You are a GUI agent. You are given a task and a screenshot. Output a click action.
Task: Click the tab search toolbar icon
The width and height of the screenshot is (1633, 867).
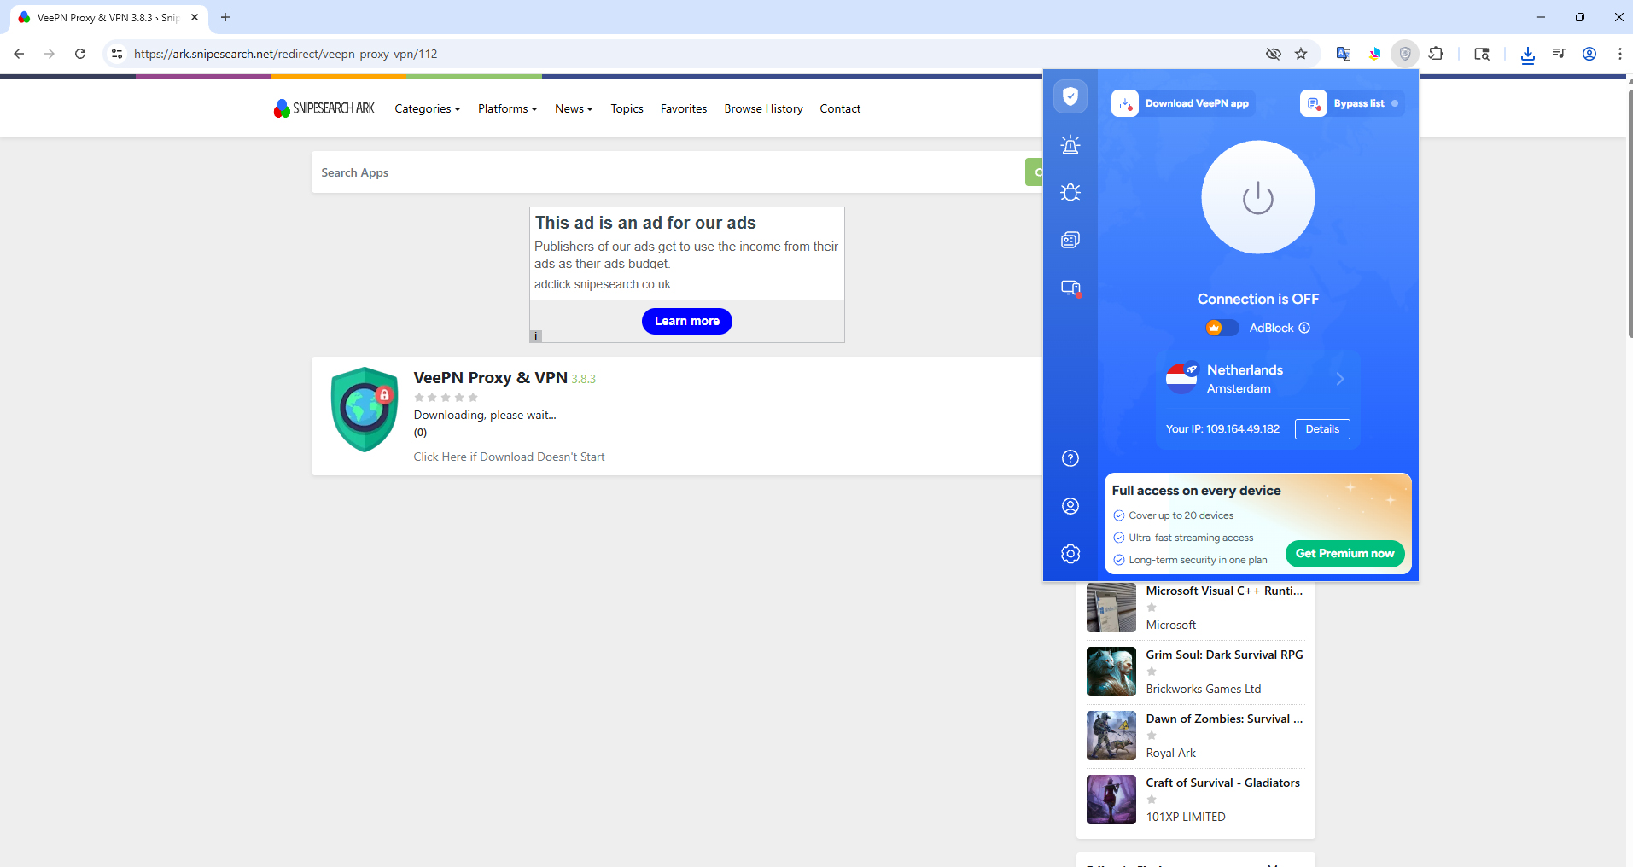coord(1482,54)
